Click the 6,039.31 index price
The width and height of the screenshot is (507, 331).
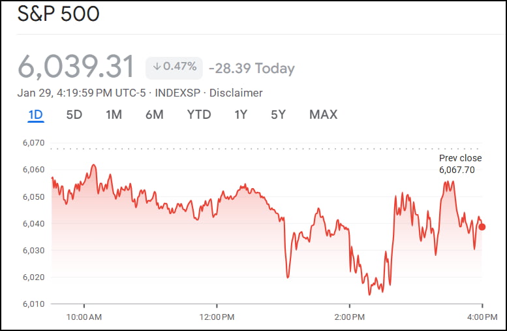(76, 67)
